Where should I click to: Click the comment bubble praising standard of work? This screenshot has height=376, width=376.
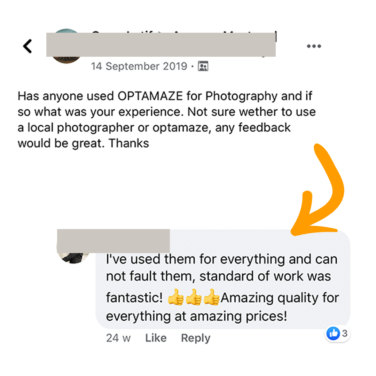click(223, 279)
